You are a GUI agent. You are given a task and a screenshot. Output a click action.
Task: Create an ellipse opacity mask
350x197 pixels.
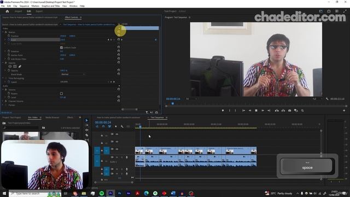point(10,67)
